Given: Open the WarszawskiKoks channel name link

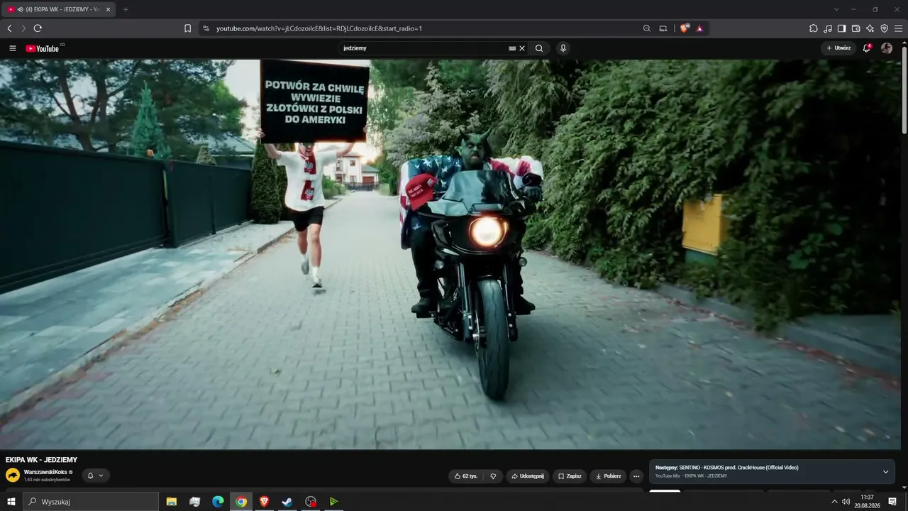Looking at the screenshot, I should click(45, 472).
